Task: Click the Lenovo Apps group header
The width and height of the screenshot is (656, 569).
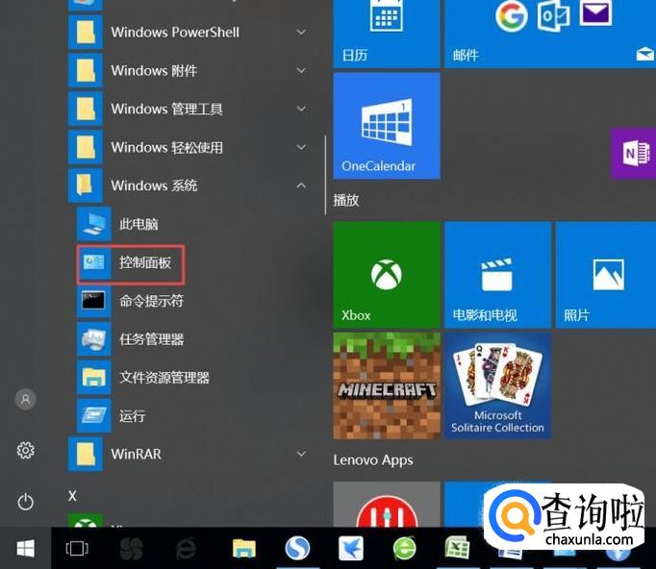Action: pyautogui.click(x=373, y=460)
